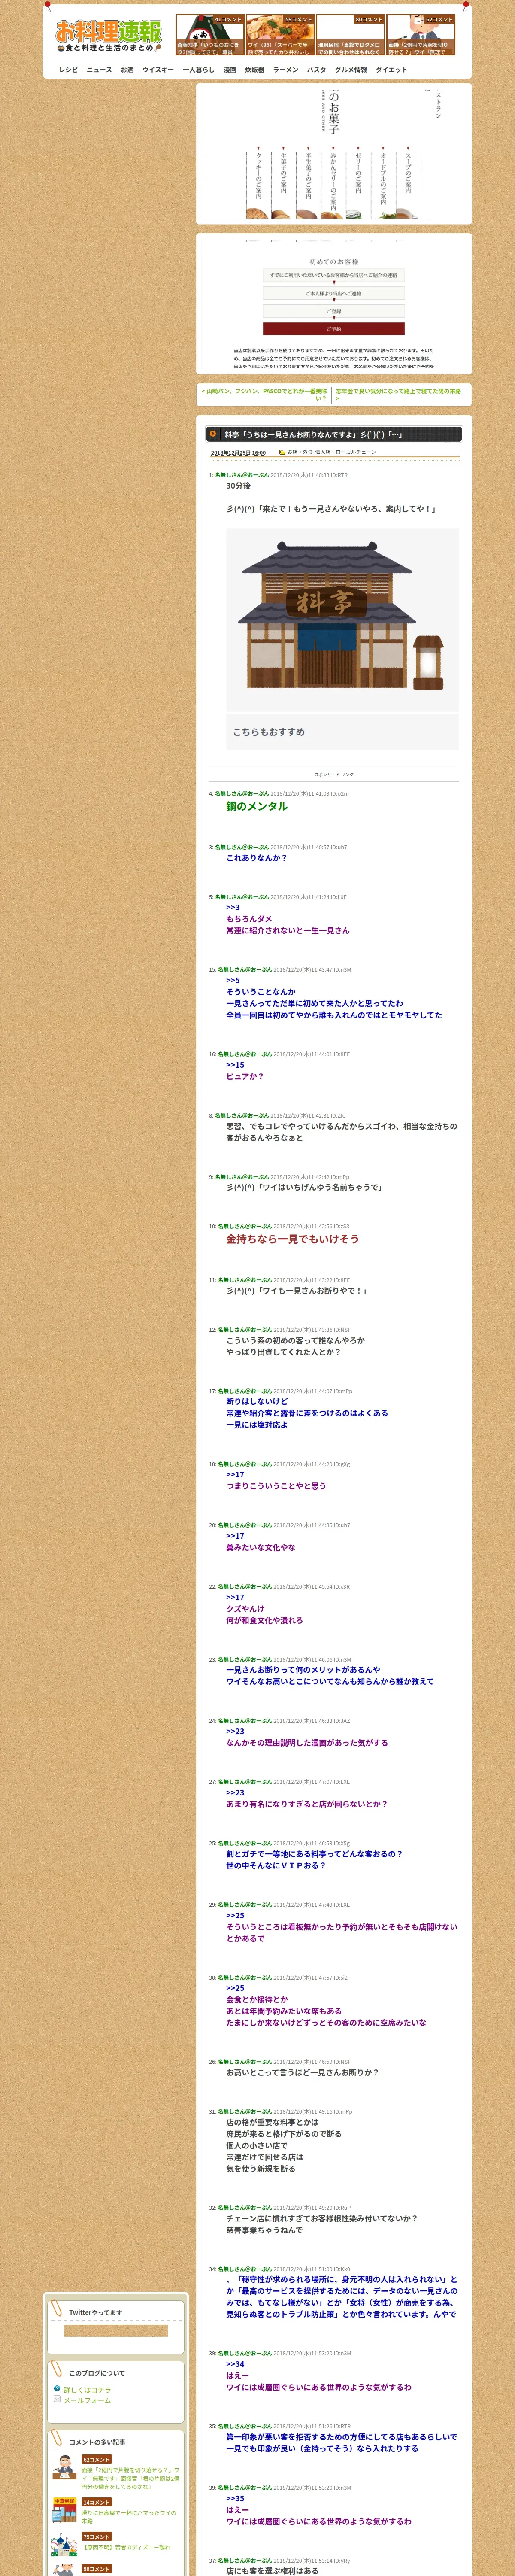Click the ご登録 step in banner
Screen dimensions: 515x2576
[x=334, y=311]
